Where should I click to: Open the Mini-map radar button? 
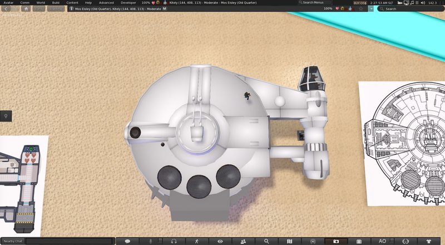coord(313,241)
